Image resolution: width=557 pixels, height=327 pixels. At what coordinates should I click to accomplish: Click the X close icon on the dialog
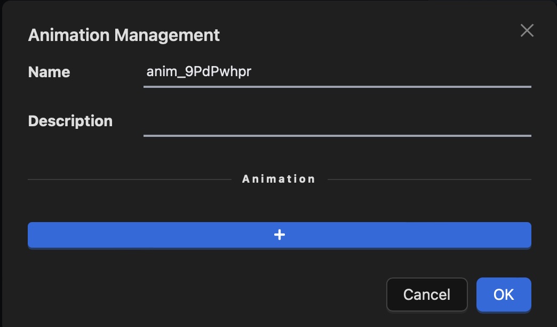coord(527,30)
